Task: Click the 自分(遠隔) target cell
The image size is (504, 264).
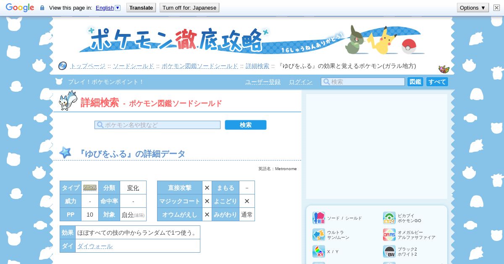Action: 133,215
